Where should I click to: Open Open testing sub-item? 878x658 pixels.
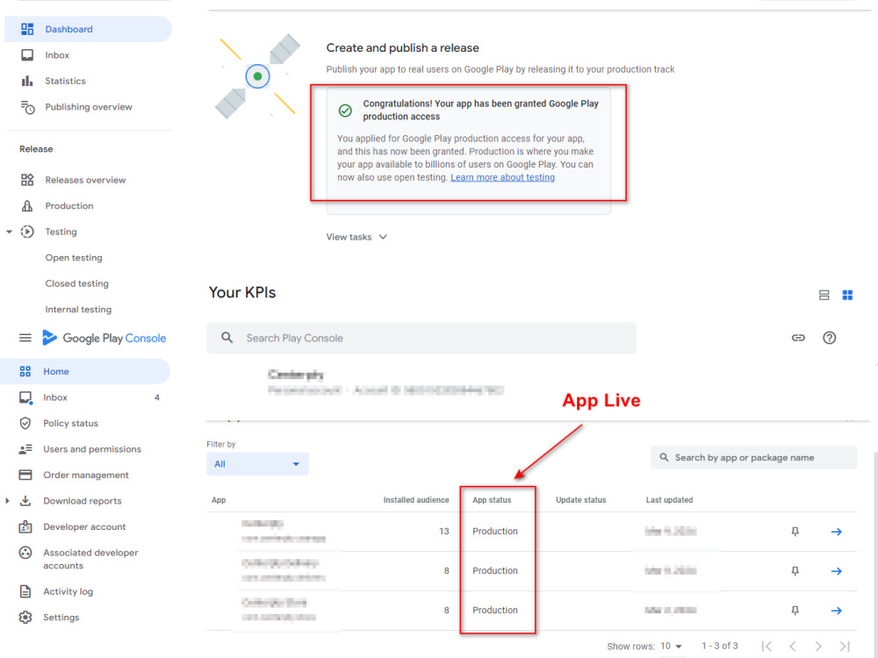point(74,258)
